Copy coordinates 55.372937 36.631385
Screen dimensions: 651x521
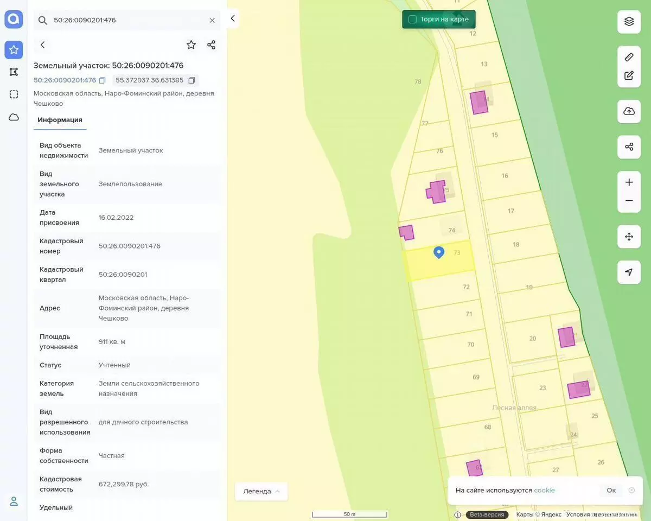[x=192, y=80]
